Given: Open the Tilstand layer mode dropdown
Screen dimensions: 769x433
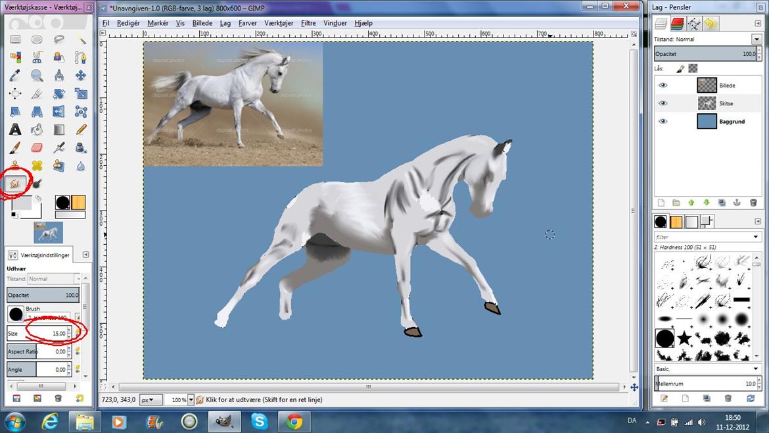Looking at the screenshot, I should (x=756, y=39).
